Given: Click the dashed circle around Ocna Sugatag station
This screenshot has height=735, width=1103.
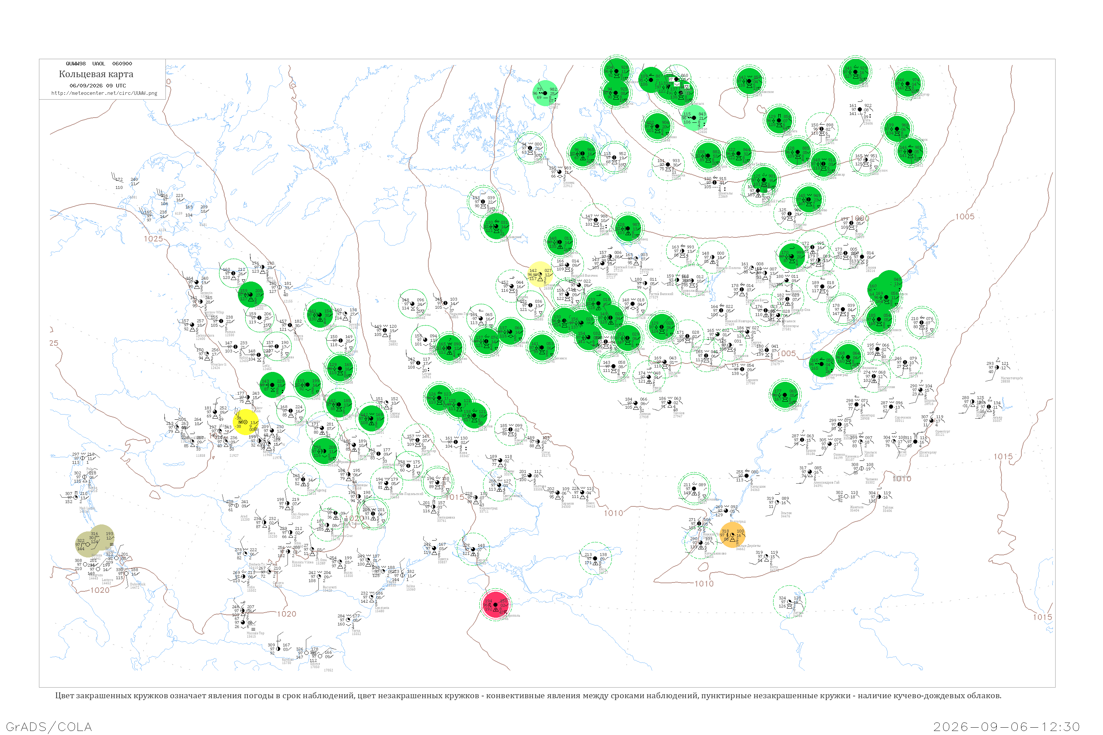Looking at the screenshot, I should click(303, 479).
